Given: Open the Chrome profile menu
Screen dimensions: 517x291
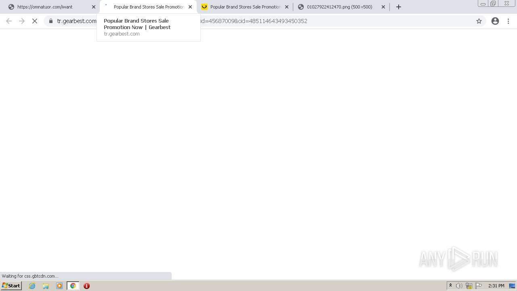Looking at the screenshot, I should tap(495, 21).
